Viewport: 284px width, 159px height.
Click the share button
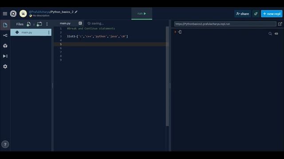[x=243, y=14]
